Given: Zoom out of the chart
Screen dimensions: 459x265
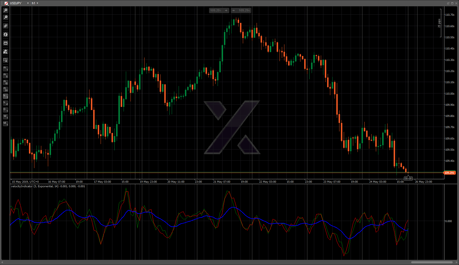Looking at the screenshot, I should click(x=5, y=17).
